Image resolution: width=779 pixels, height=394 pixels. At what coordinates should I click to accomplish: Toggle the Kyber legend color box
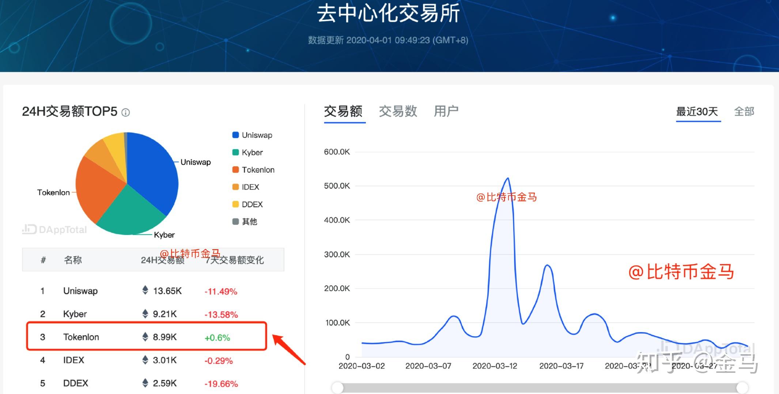click(235, 152)
